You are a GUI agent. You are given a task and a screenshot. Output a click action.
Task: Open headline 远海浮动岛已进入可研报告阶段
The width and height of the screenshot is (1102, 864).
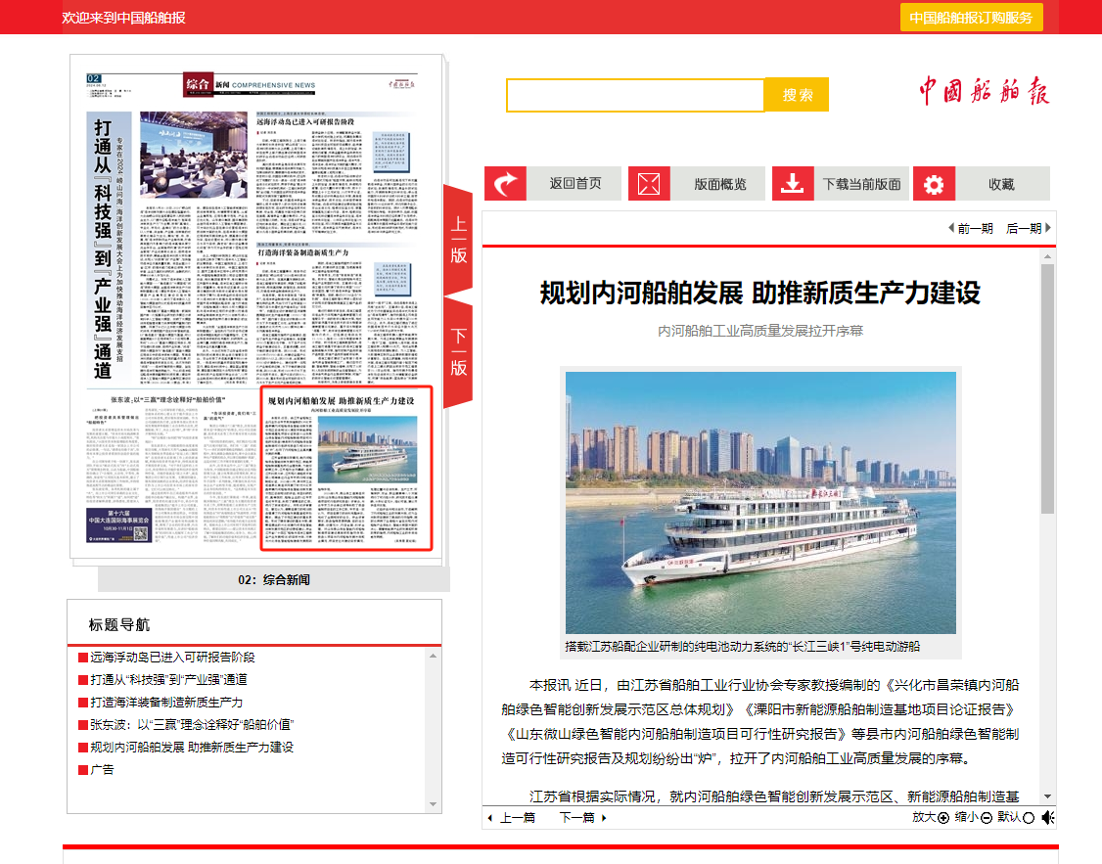(x=172, y=658)
